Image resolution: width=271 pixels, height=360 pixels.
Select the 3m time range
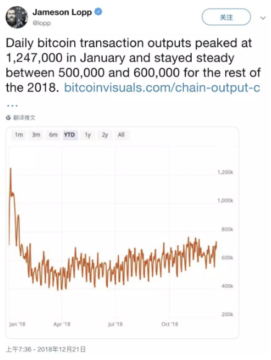pyautogui.click(x=36, y=135)
